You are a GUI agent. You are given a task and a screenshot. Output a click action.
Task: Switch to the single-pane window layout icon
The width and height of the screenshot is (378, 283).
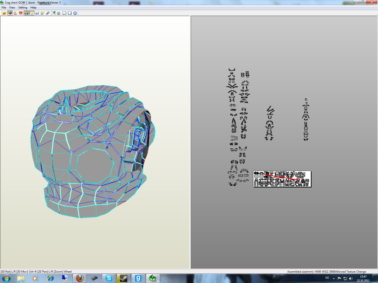coord(70,13)
